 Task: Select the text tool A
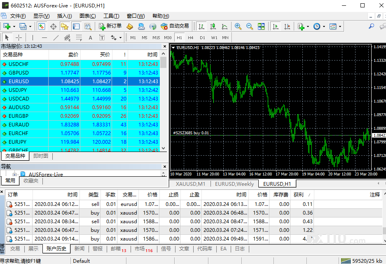(90, 37)
